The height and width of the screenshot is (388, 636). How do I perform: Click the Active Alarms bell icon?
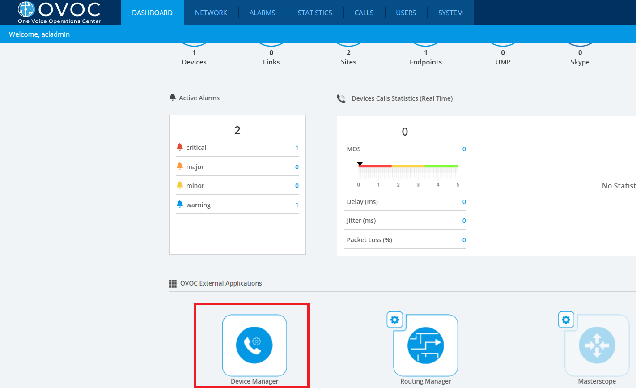tap(173, 97)
